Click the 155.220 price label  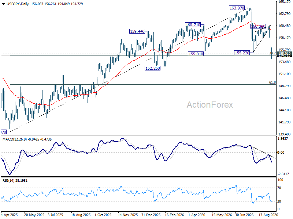(242, 53)
